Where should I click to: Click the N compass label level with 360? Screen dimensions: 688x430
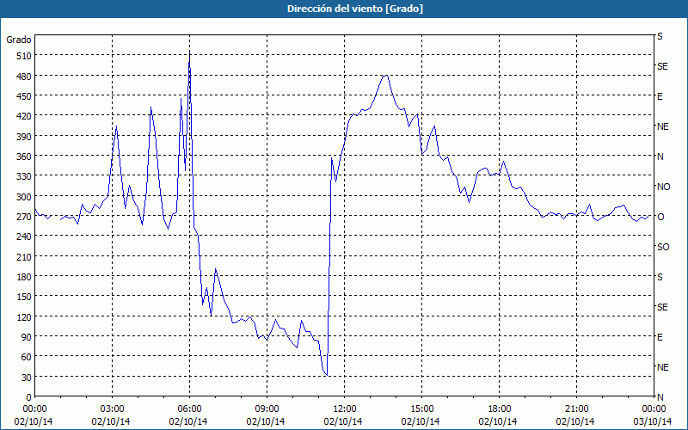[660, 157]
